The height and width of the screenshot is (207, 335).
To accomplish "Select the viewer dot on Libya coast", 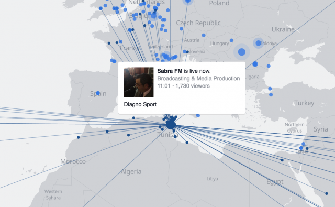I will point(187,143).
